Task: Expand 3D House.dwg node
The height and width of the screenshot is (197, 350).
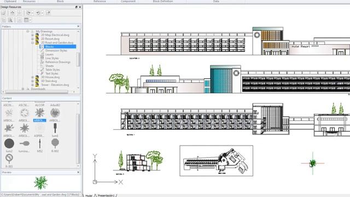Action: click(32, 77)
